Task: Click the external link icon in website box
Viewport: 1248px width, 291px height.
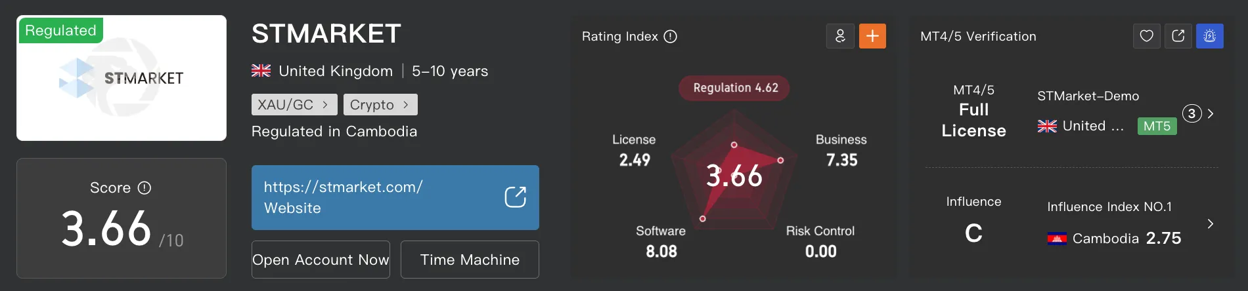Action: (515, 197)
